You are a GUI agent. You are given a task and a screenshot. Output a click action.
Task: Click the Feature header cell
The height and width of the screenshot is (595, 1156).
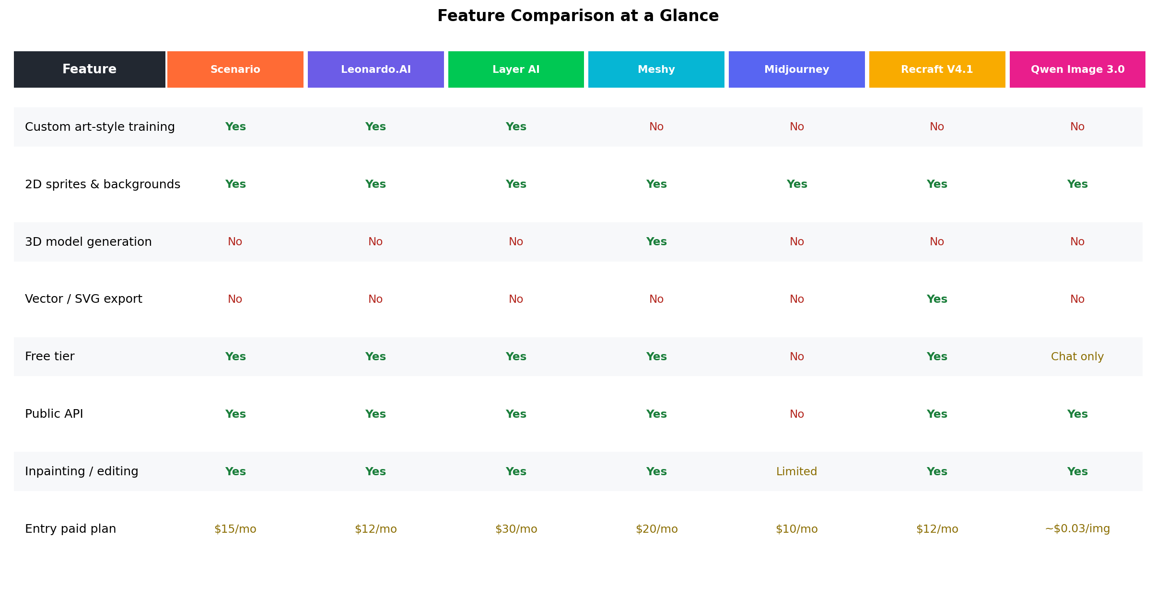pyautogui.click(x=90, y=69)
